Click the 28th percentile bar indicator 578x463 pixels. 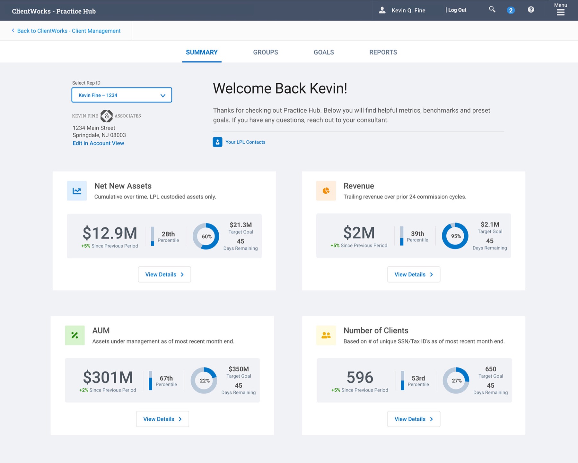click(x=153, y=236)
